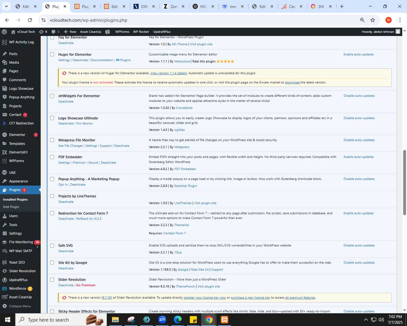Select Redirection for Contact Form 7 checkbox
The image size is (407, 326).
pyautogui.click(x=52, y=213)
